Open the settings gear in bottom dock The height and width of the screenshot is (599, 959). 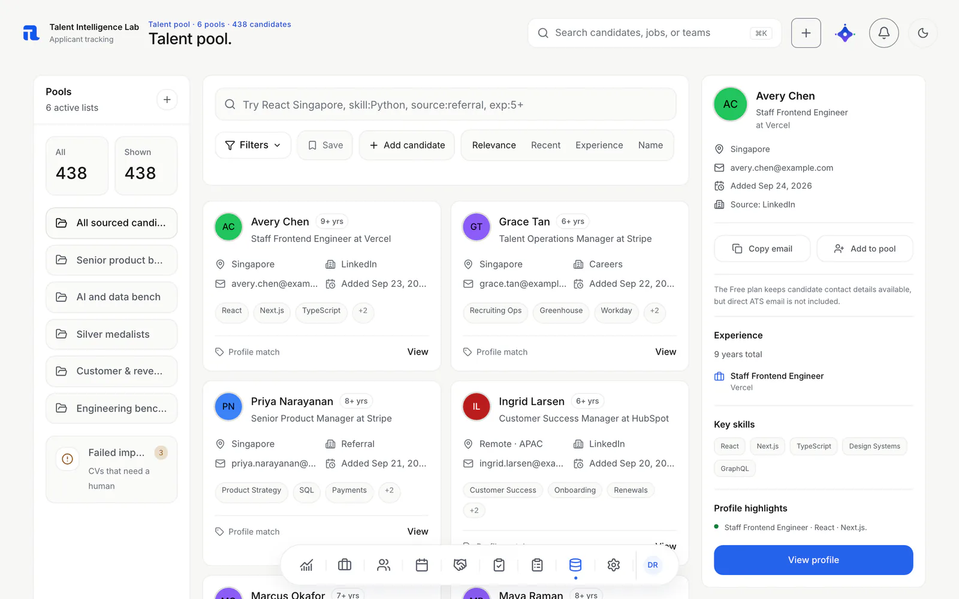(x=614, y=565)
